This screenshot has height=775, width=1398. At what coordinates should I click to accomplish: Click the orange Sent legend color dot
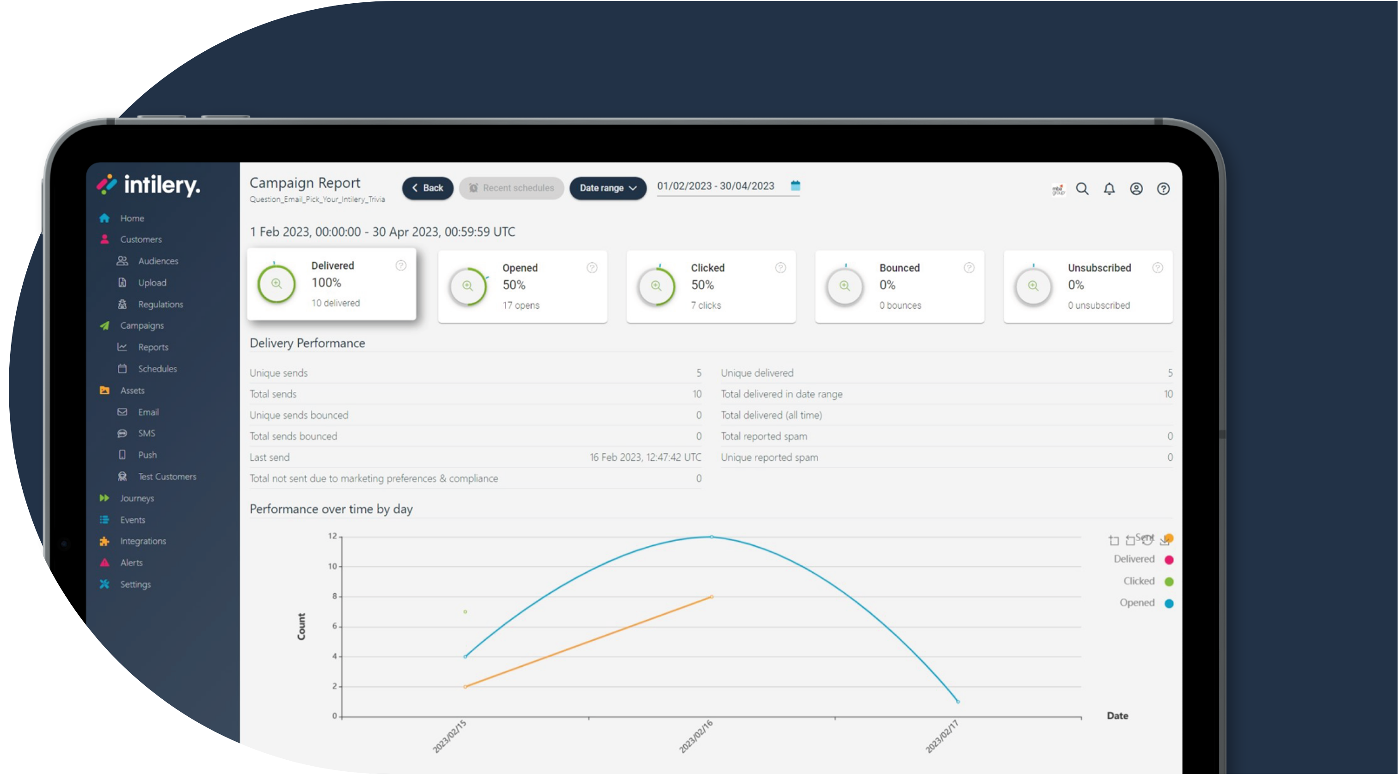click(1170, 538)
